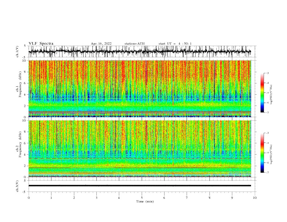
Task: Click the "-7" tick on the upper color bar
Action: tap(267, 112)
